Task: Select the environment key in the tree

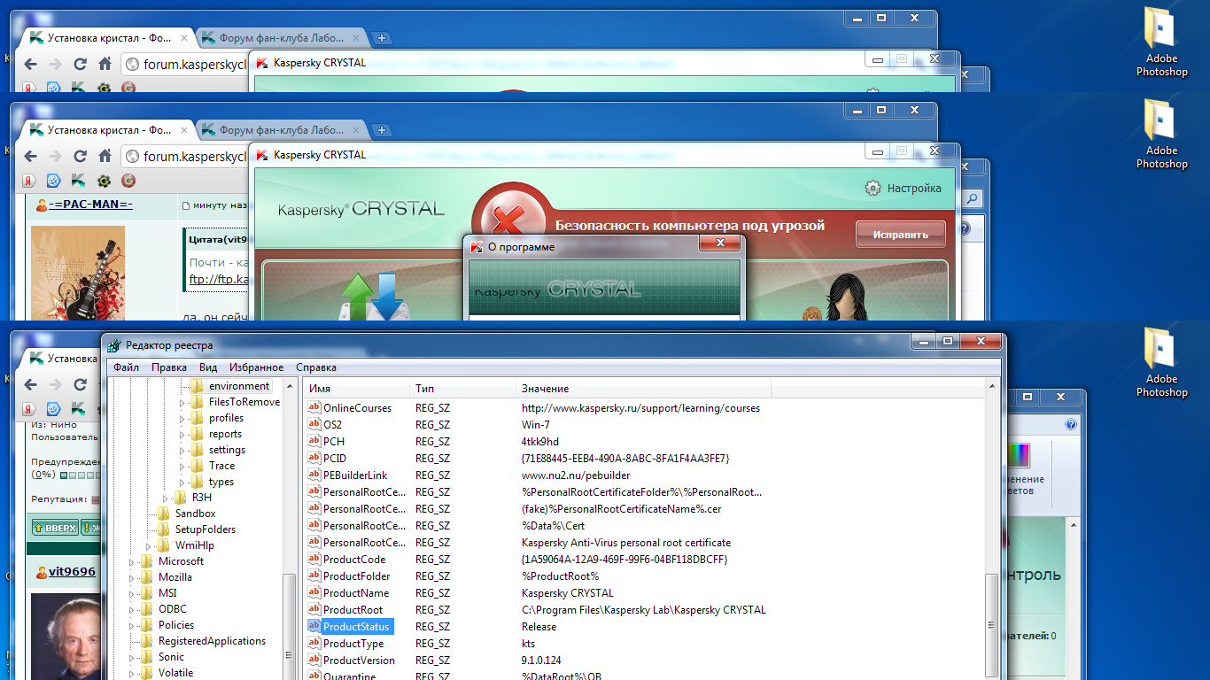Action: 239,386
